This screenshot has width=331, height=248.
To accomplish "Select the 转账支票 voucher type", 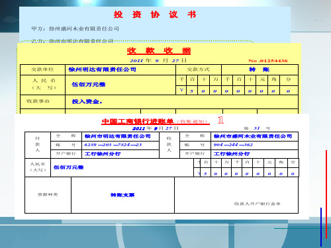I will [x=122, y=195].
